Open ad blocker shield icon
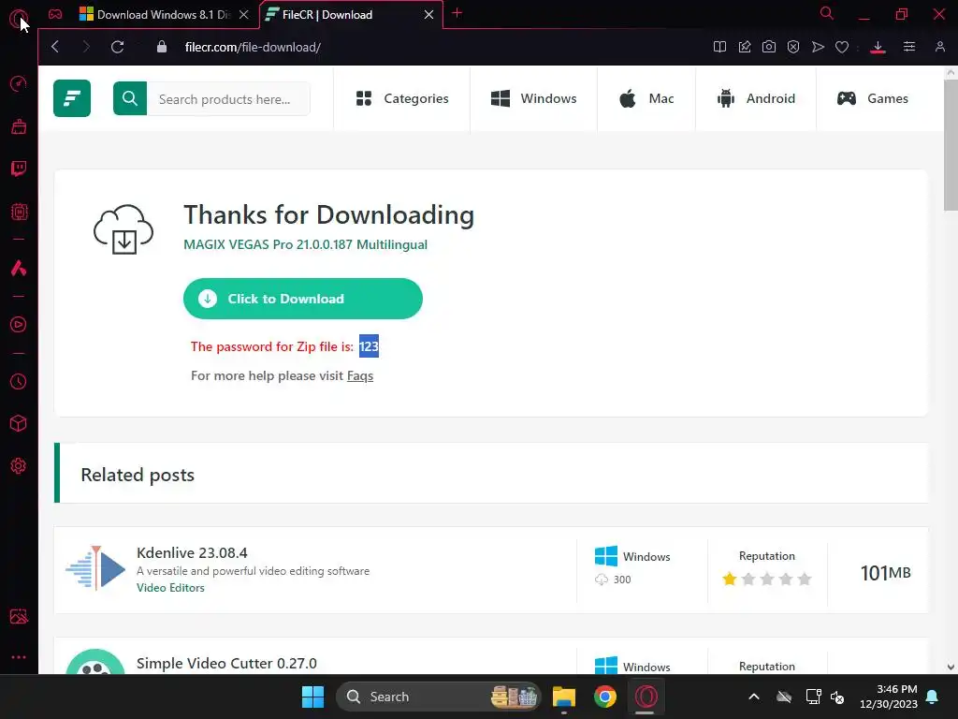The width and height of the screenshot is (958, 719). [x=793, y=47]
